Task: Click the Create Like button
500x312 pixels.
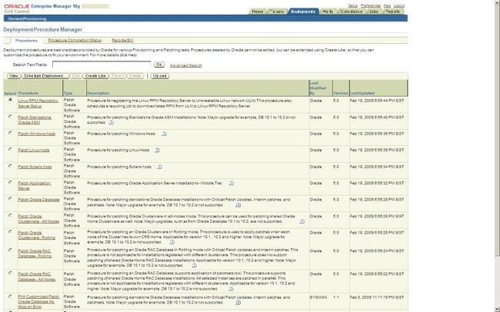Action: (95, 76)
